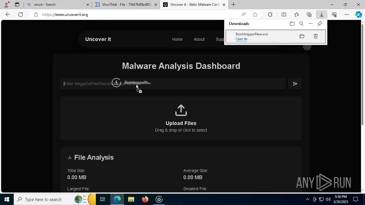
Task: Click the address bar URL
Action: pyautogui.click(x=65, y=15)
